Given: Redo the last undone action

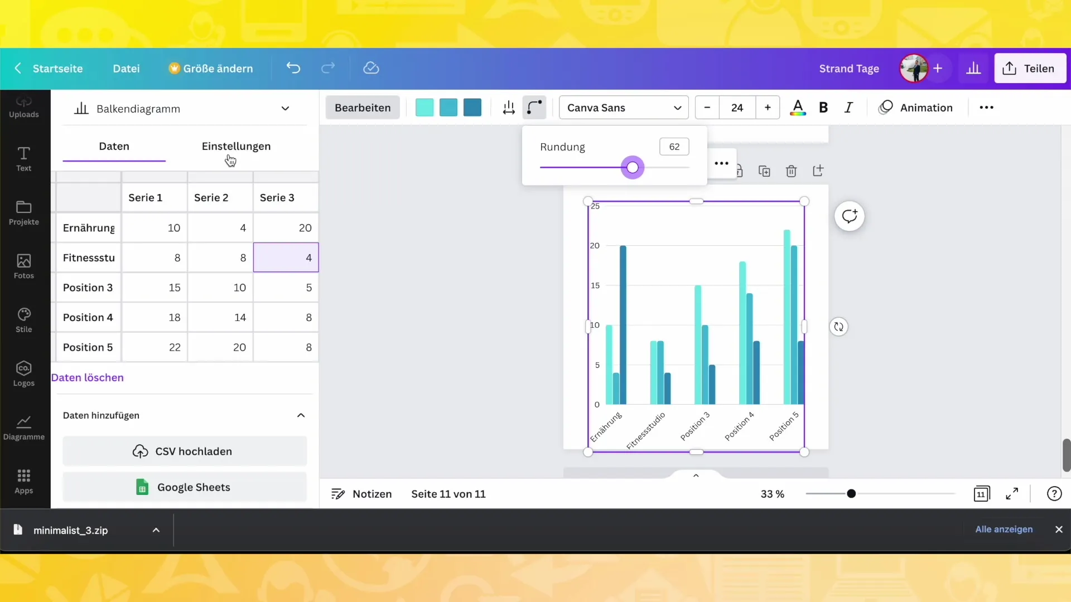Looking at the screenshot, I should (x=328, y=68).
